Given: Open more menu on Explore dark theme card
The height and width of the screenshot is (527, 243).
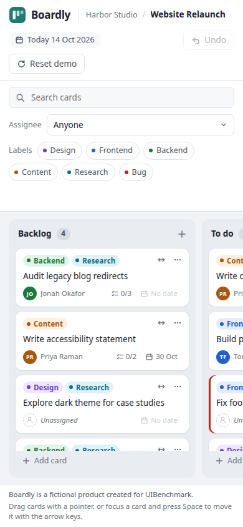Looking at the screenshot, I should click(178, 387).
